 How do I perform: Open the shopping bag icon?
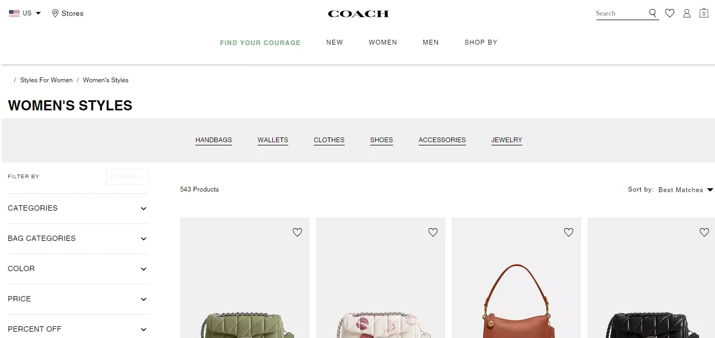click(704, 13)
